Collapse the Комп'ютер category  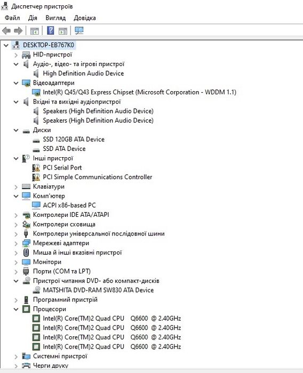tap(16, 196)
